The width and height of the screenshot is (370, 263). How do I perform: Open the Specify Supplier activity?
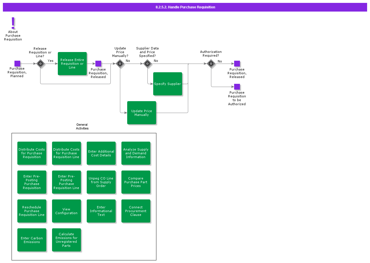tap(168, 84)
